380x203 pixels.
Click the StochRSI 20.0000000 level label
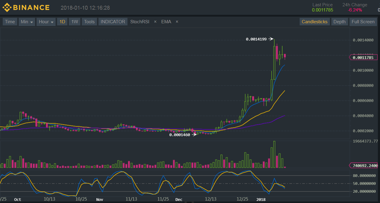pyautogui.click(x=364, y=191)
